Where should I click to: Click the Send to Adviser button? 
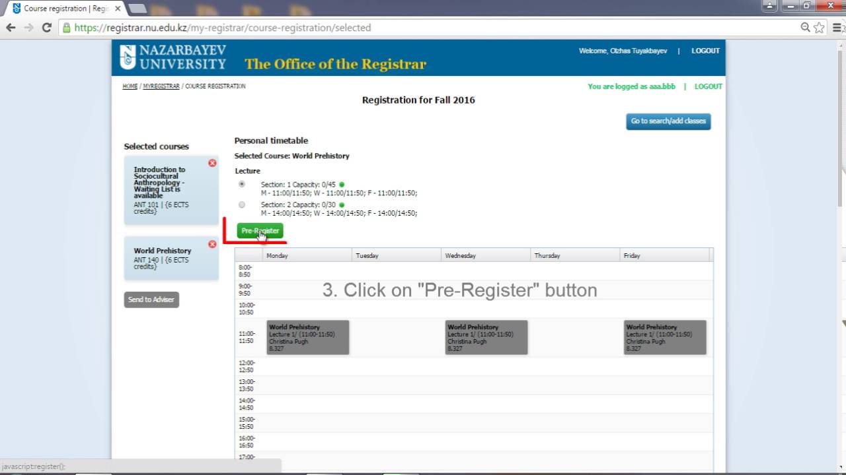tap(151, 300)
